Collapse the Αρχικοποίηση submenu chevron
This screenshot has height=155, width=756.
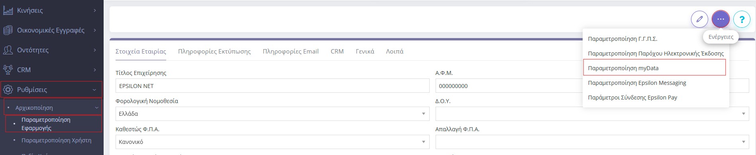pyautogui.click(x=96, y=108)
